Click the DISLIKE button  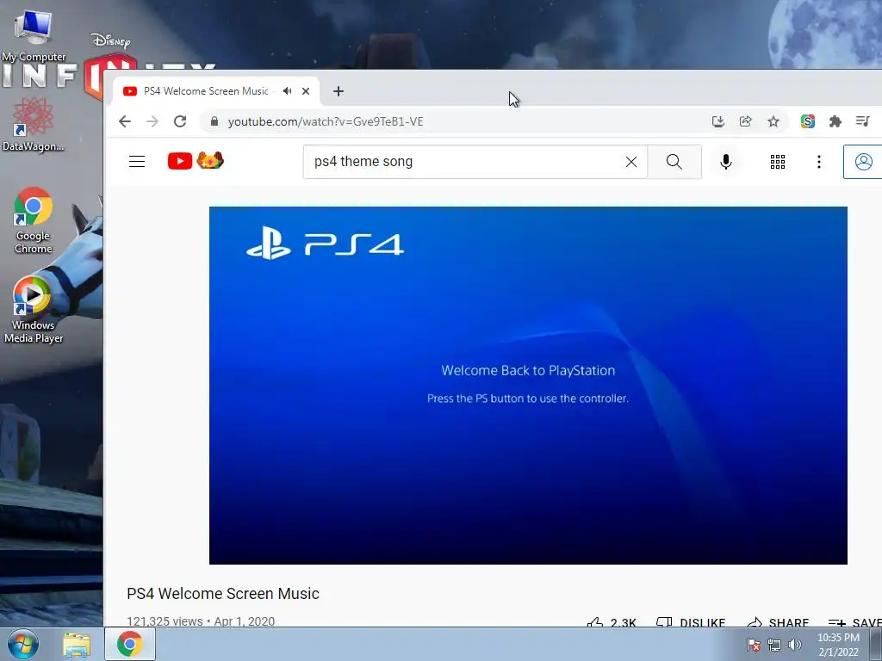(x=692, y=623)
